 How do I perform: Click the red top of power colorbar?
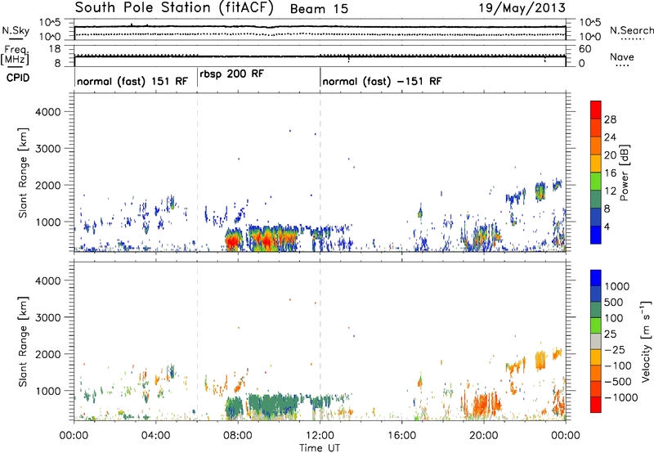[596, 110]
